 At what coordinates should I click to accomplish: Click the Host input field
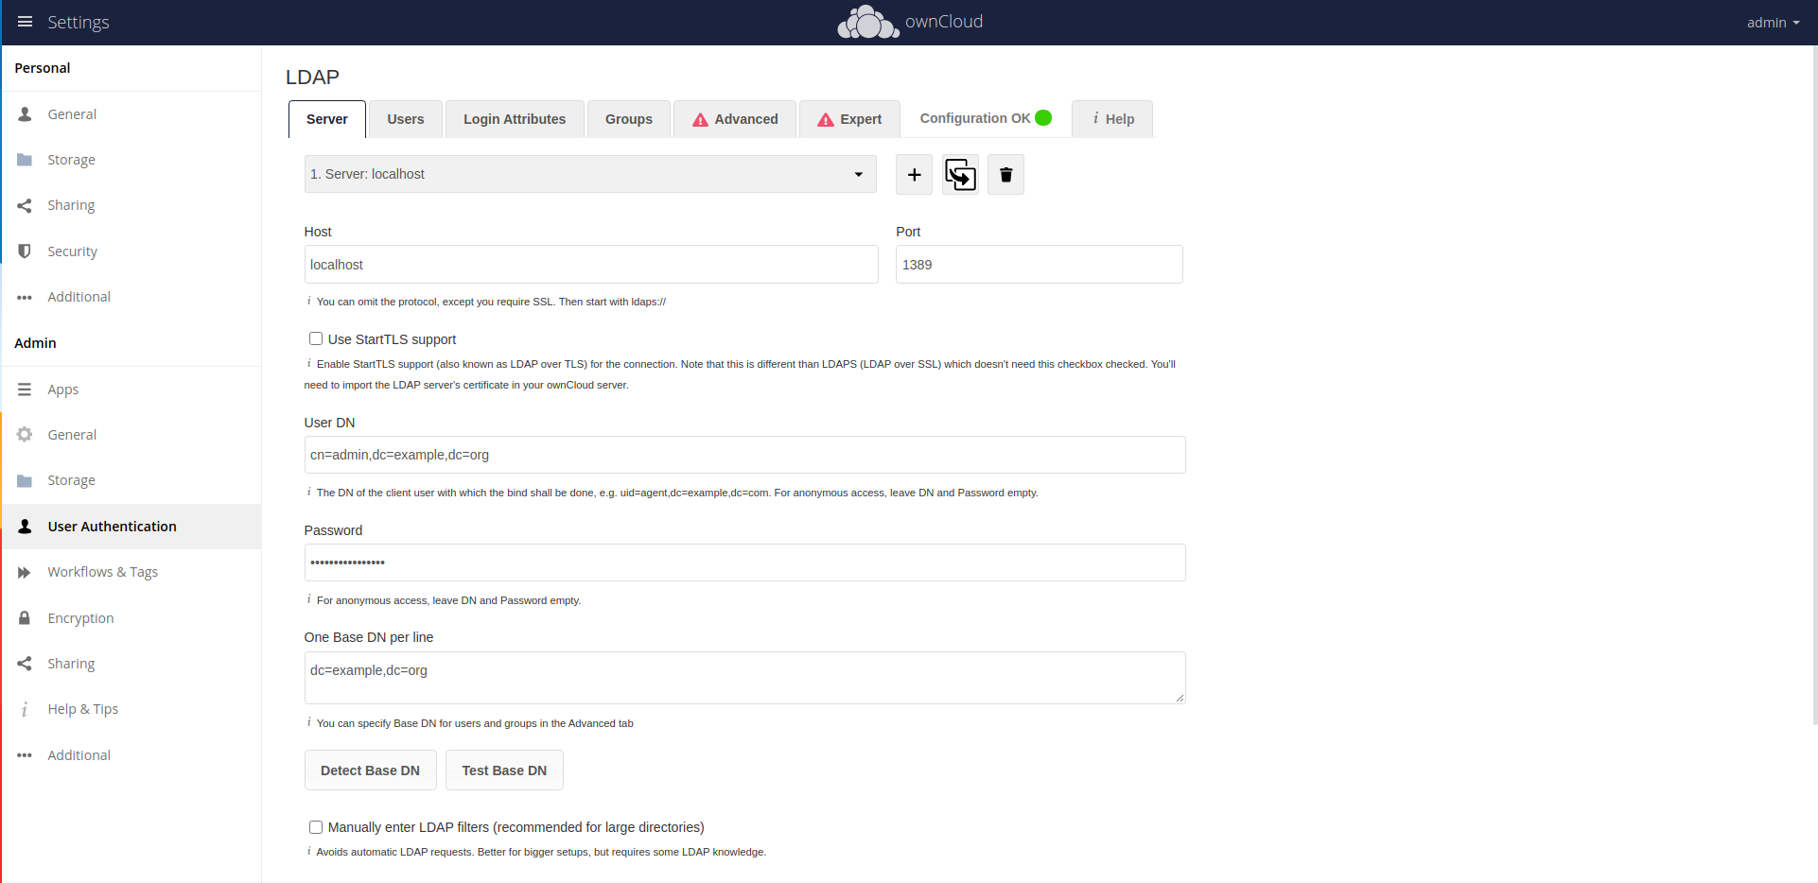point(591,265)
